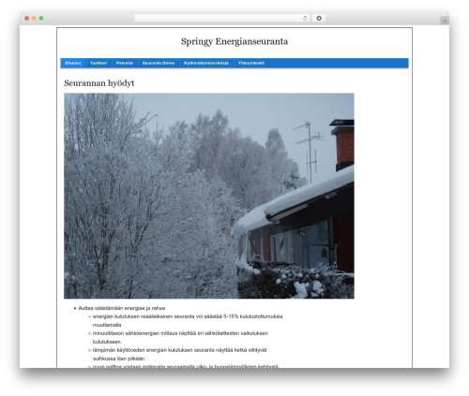Click bullet text 'Auttaa säästämään energiaa ja rahaa'
This screenshot has width=469, height=396.
point(122,308)
